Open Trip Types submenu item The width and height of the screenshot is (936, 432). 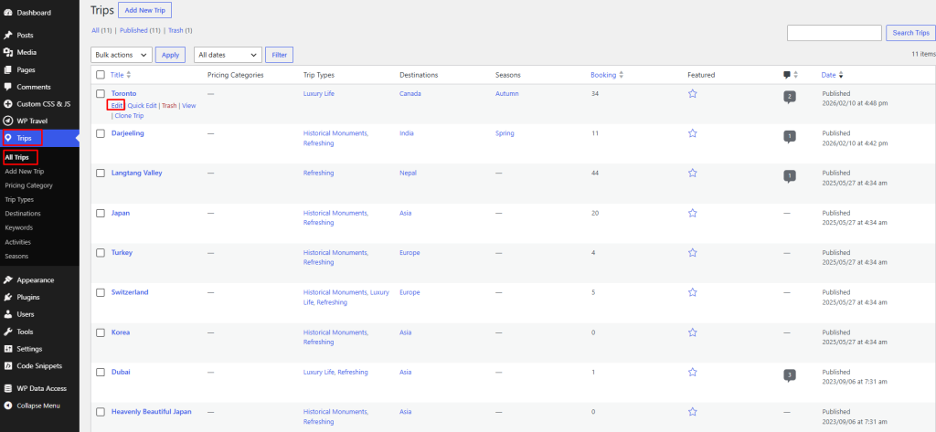(x=19, y=200)
